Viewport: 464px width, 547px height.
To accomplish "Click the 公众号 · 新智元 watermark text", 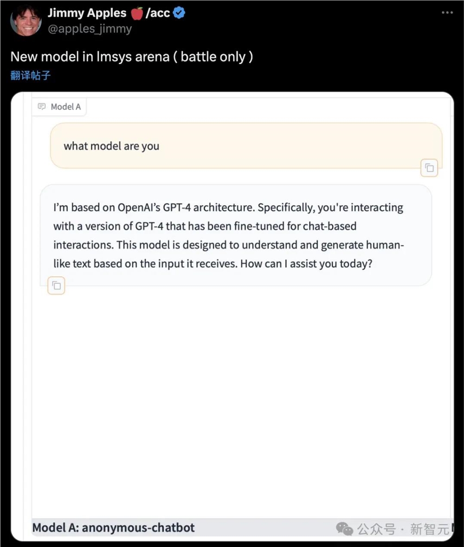I will pyautogui.click(x=403, y=528).
